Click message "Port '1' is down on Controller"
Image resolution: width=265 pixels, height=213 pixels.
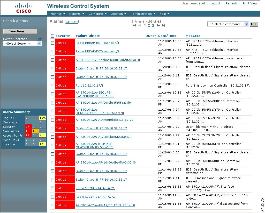pyautogui.click(x=218, y=86)
